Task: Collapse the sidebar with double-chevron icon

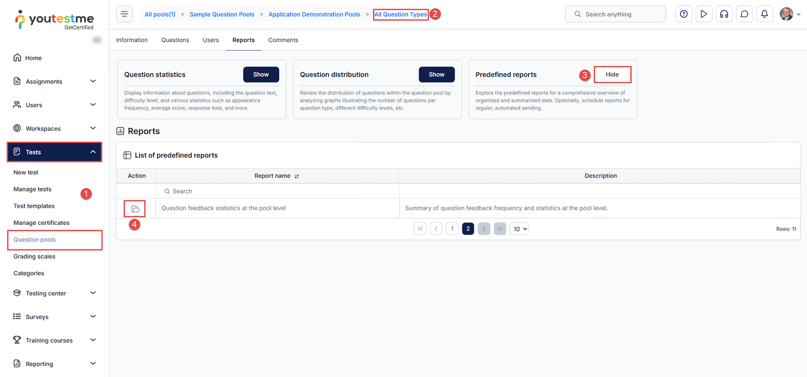Action: (x=97, y=40)
